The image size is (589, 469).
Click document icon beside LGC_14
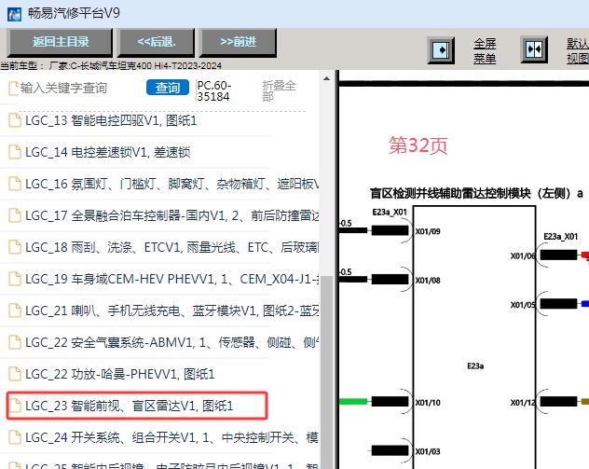click(x=15, y=152)
